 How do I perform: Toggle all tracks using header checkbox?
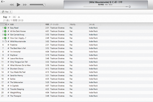tap(8, 24)
